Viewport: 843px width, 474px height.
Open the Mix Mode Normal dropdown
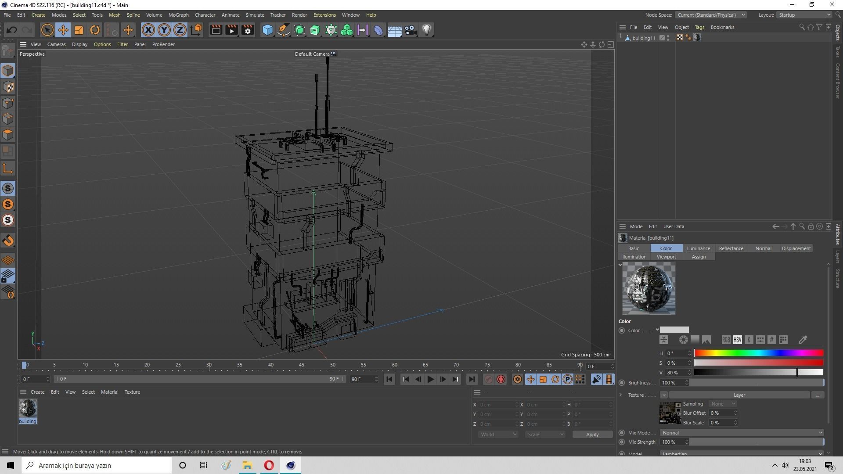(x=742, y=433)
